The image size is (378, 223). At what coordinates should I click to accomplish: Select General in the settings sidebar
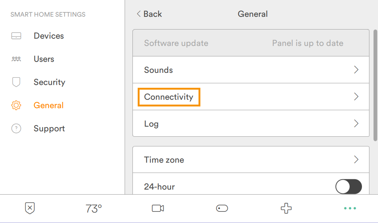pyautogui.click(x=49, y=105)
